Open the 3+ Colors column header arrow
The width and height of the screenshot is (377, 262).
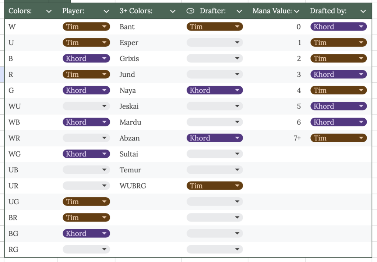(x=173, y=11)
